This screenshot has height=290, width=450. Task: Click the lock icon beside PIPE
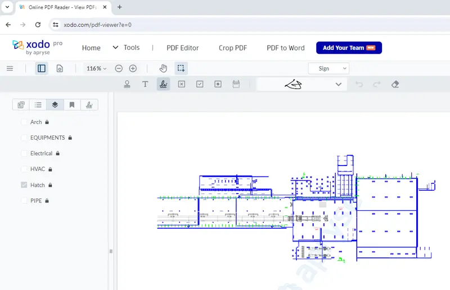pyautogui.click(x=47, y=201)
